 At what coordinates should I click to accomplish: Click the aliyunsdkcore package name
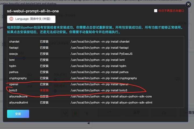18,96
